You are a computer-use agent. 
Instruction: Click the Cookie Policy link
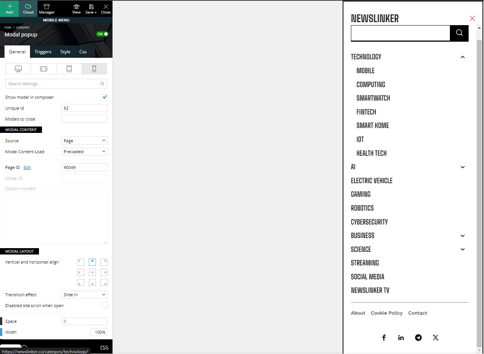[x=387, y=313]
